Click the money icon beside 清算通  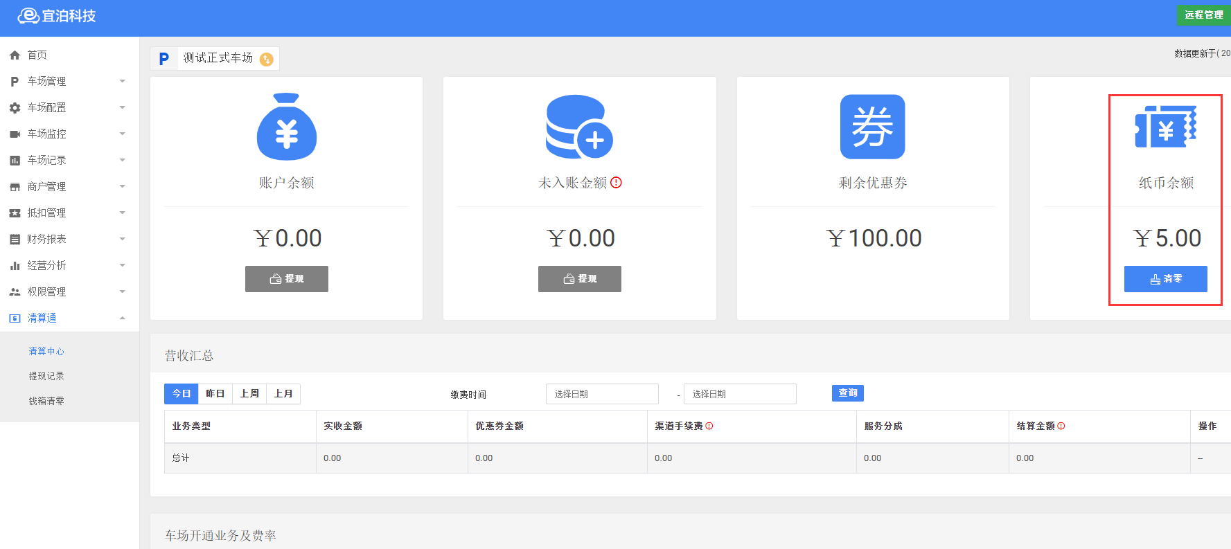tap(15, 318)
